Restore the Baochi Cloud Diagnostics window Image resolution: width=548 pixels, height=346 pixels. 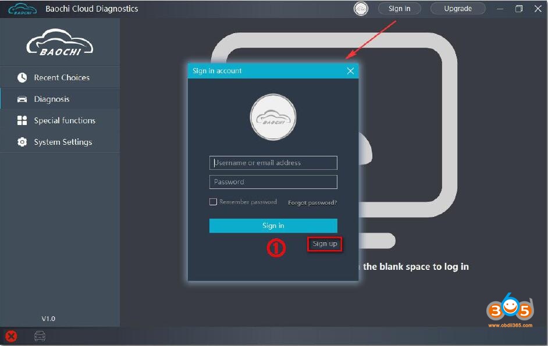pos(519,9)
